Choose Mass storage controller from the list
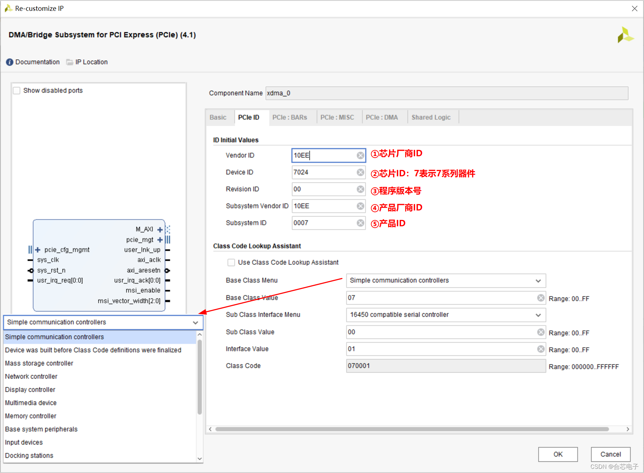 [x=100, y=364]
